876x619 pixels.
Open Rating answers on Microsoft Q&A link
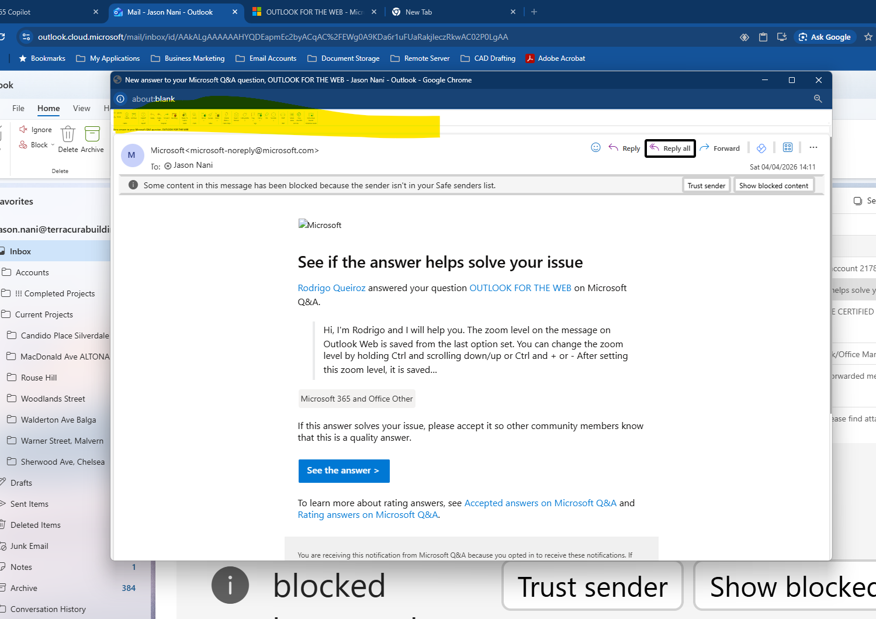pyautogui.click(x=368, y=514)
